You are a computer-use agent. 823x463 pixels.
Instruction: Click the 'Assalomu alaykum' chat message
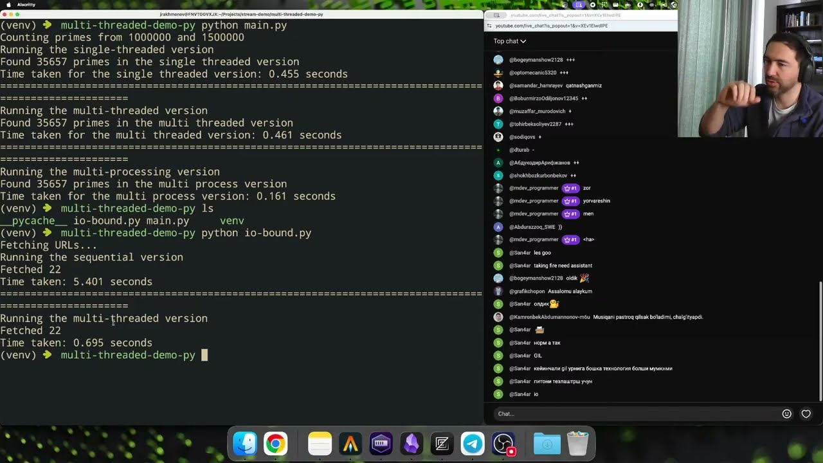(570, 291)
